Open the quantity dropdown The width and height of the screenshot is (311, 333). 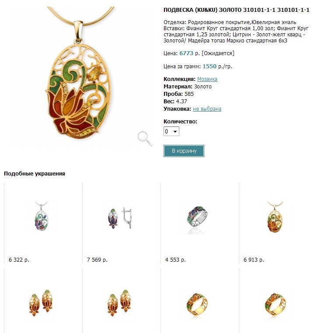click(171, 131)
